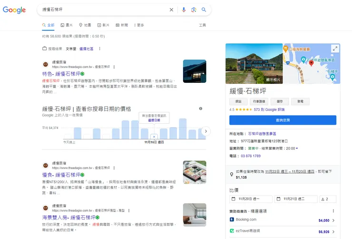Click the info icon on price chart
This screenshot has height=239, width=352.
(201, 109)
